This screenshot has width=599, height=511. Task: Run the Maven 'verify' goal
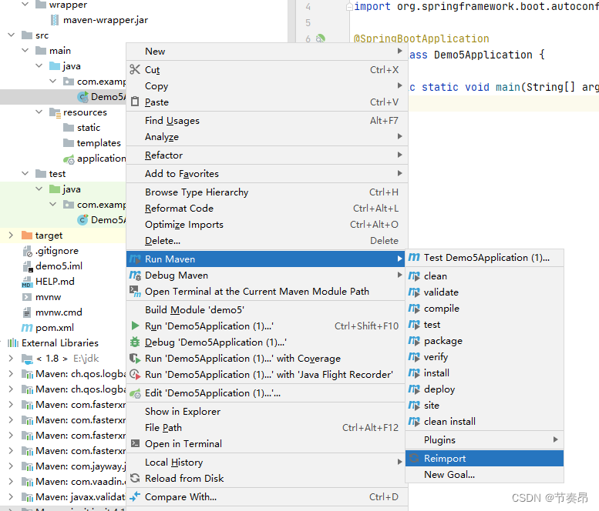[484, 357]
